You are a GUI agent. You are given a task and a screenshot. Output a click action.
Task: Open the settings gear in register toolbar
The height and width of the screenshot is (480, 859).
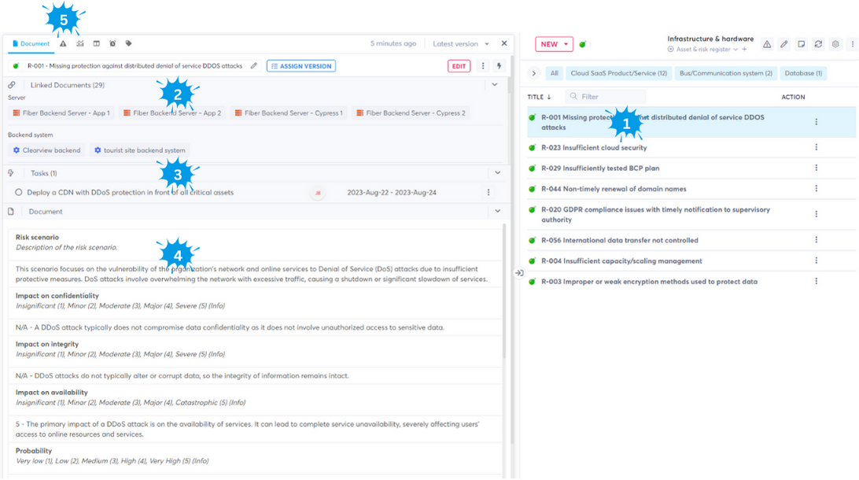pos(835,45)
